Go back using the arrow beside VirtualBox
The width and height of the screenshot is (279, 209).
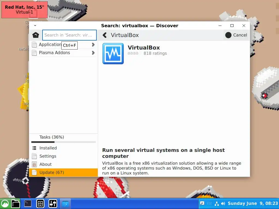tap(105, 35)
